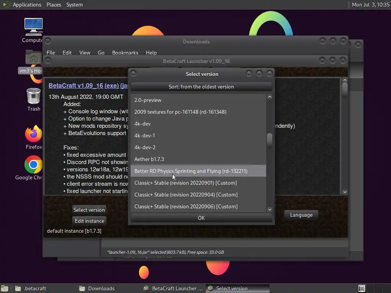Open File menu in Downloads window
The image size is (391, 293).
tap(51, 53)
